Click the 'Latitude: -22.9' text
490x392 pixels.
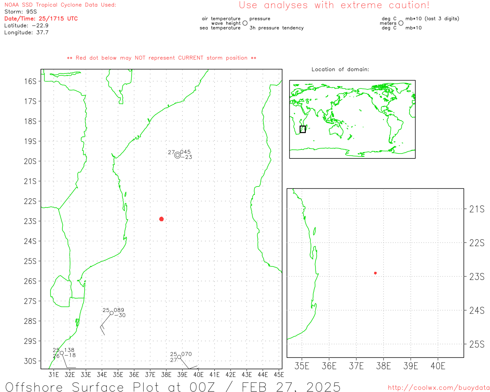coord(26,26)
